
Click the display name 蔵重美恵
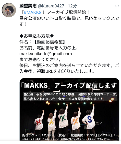coord(28,6)
